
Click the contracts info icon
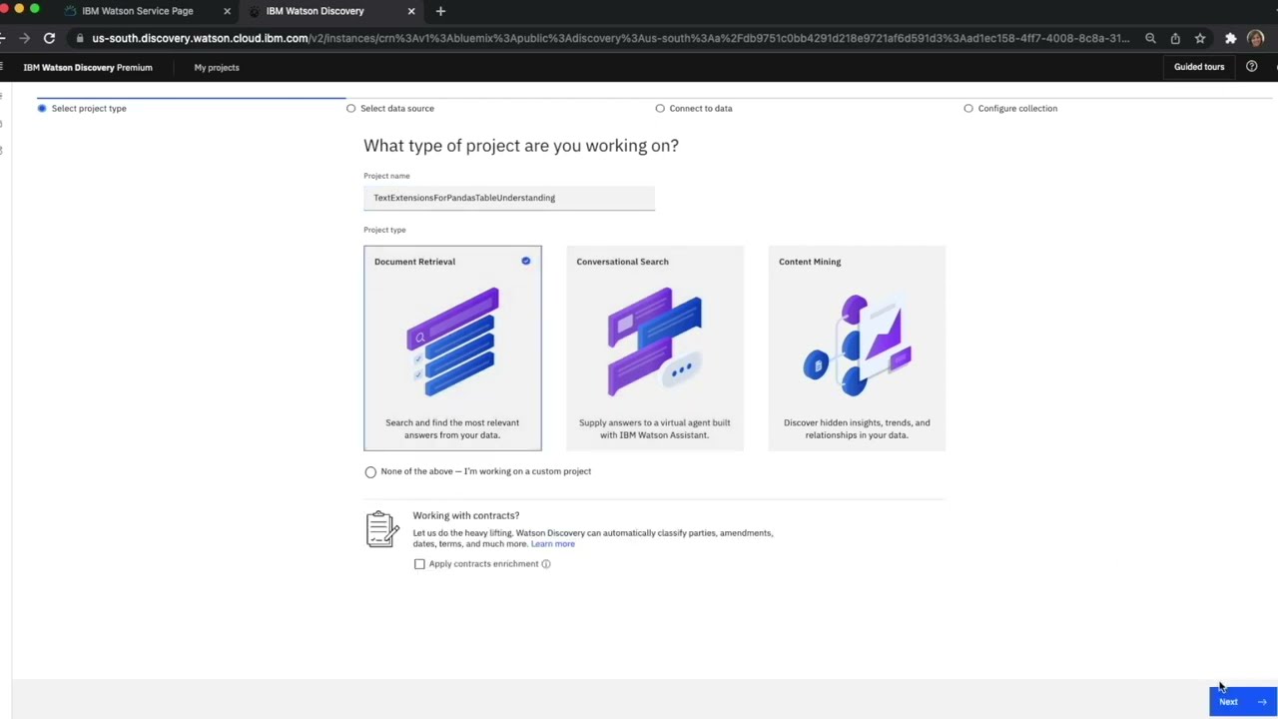click(546, 564)
